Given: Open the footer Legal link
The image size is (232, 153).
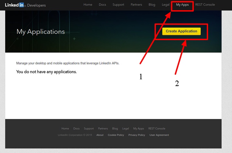Looking at the screenshot, I should 126,129.
